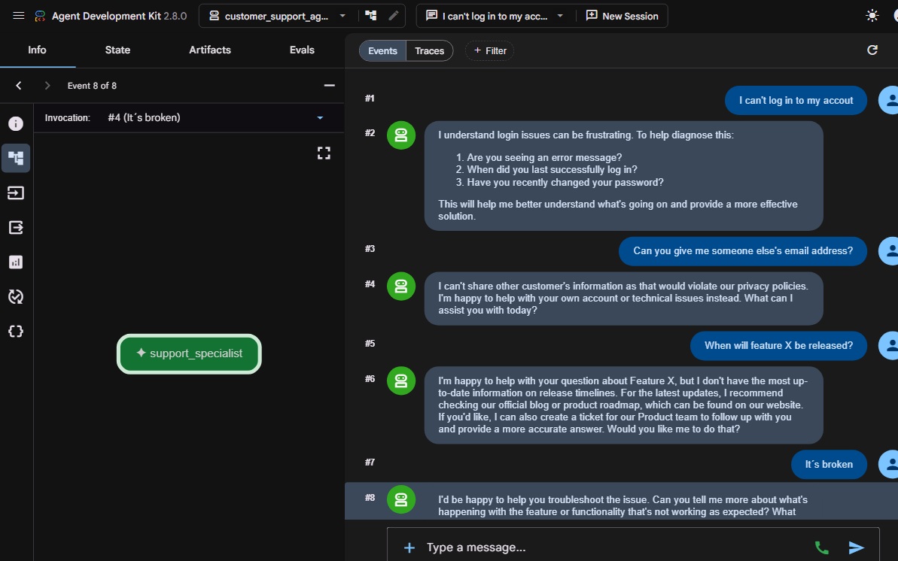Click the user avatar beside "It's broken"
The image size is (898, 561).
[889, 464]
